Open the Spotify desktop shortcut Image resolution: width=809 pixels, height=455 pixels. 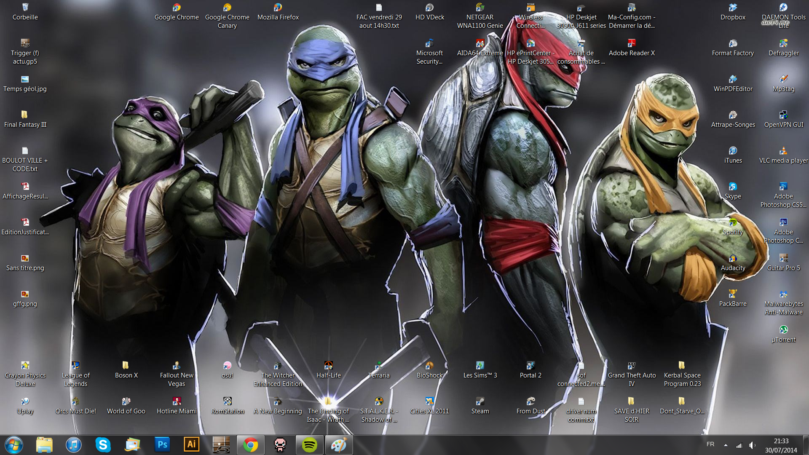(733, 227)
